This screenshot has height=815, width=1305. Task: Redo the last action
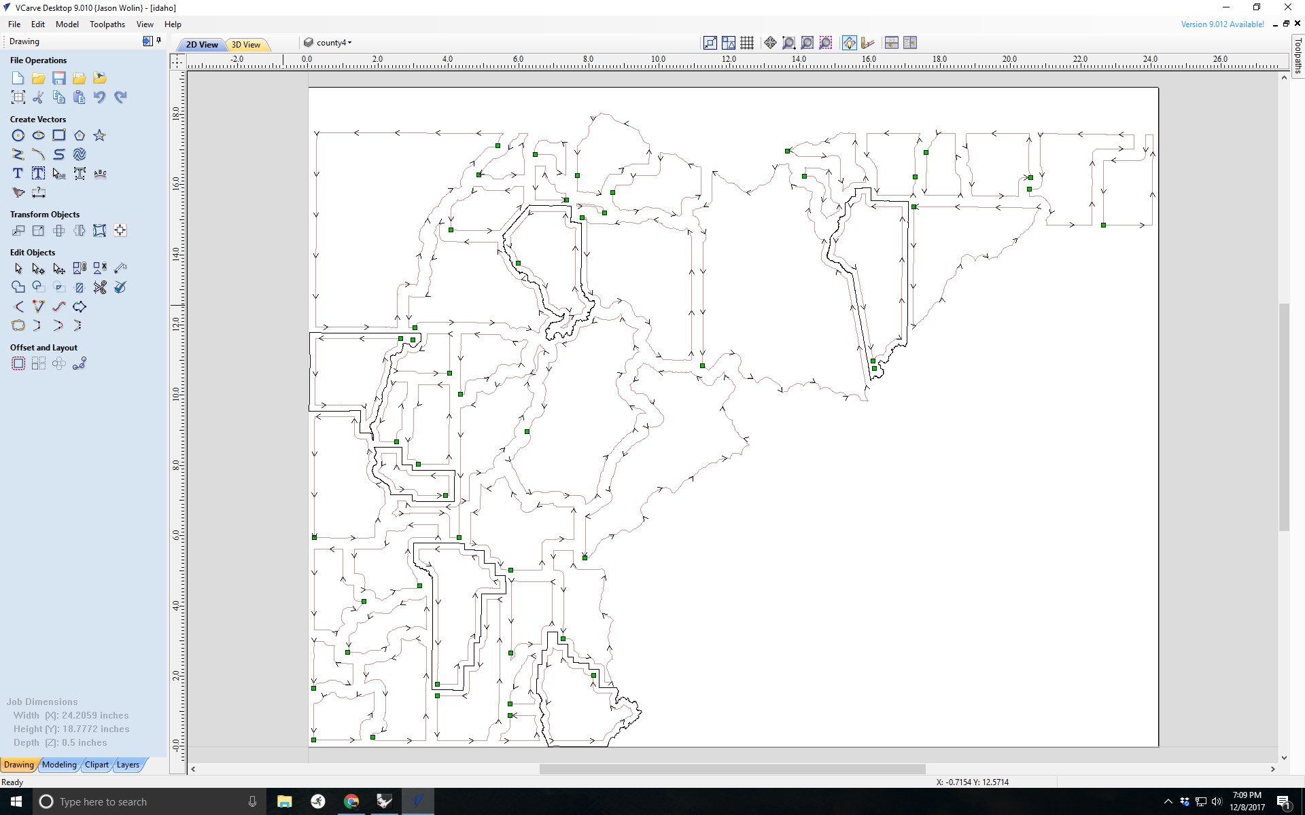pos(120,97)
